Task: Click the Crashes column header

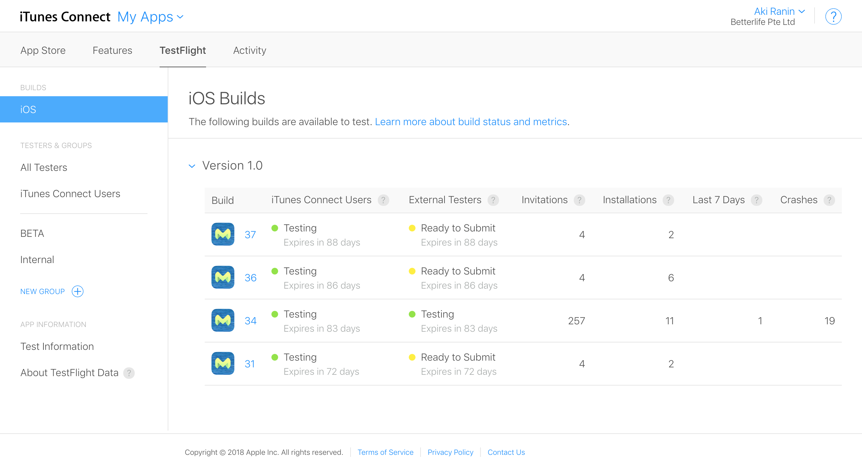Action: coord(799,200)
